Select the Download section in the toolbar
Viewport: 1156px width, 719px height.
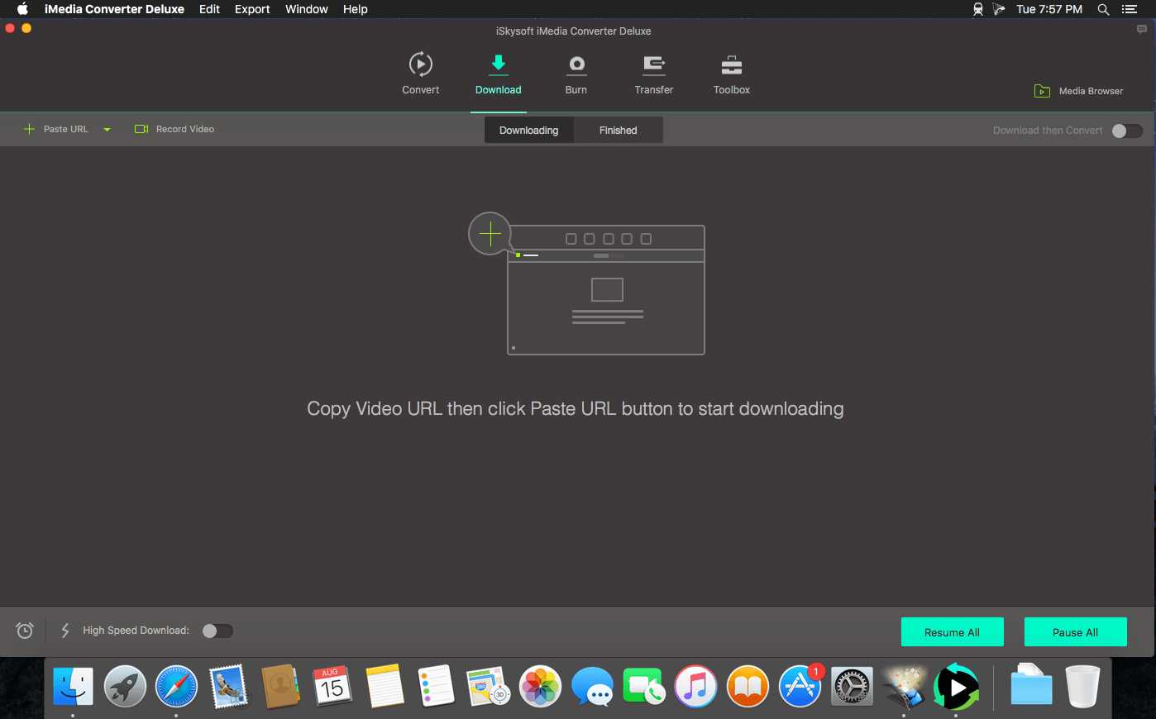[498, 74]
